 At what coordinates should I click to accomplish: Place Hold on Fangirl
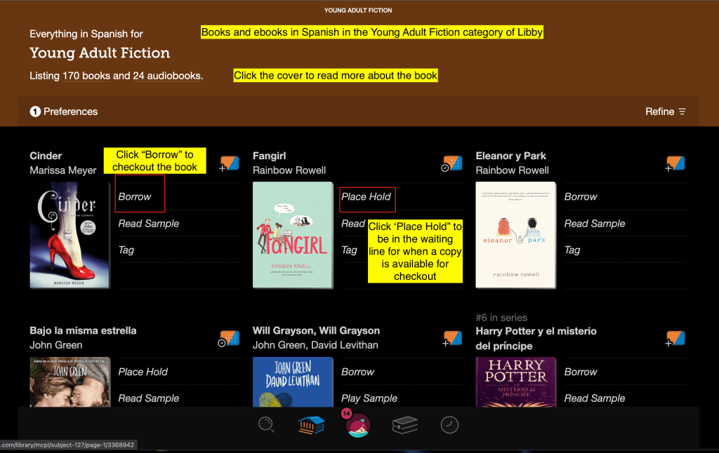366,197
